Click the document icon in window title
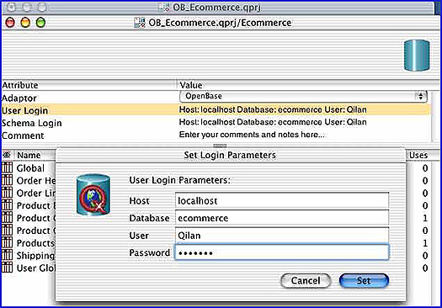Image resolution: width=442 pixels, height=308 pixels. (x=140, y=23)
